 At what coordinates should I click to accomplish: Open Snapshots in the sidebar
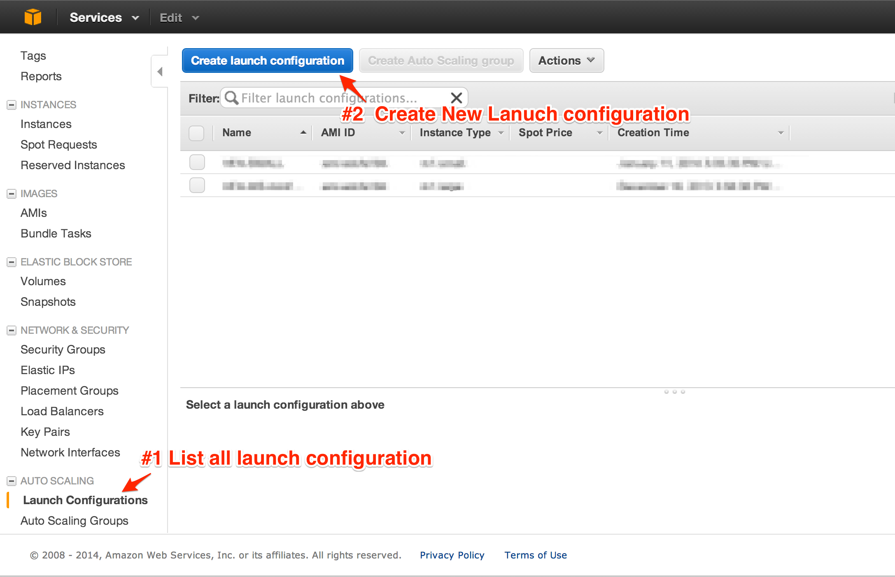click(48, 302)
